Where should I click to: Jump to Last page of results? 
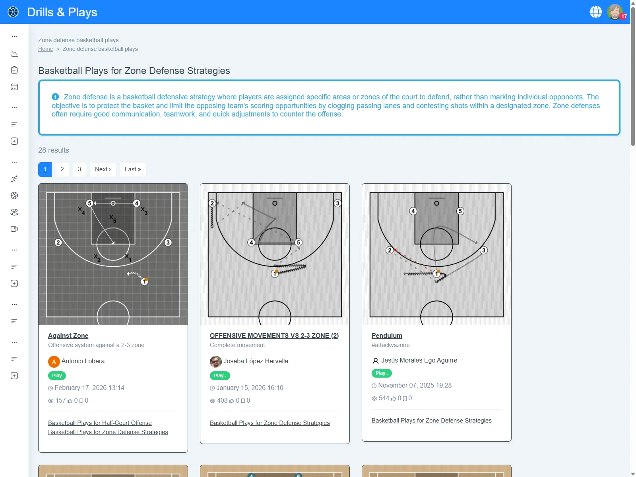click(x=133, y=169)
